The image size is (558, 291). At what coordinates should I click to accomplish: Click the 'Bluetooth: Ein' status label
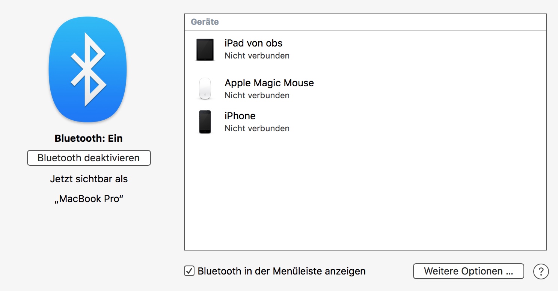click(x=89, y=138)
